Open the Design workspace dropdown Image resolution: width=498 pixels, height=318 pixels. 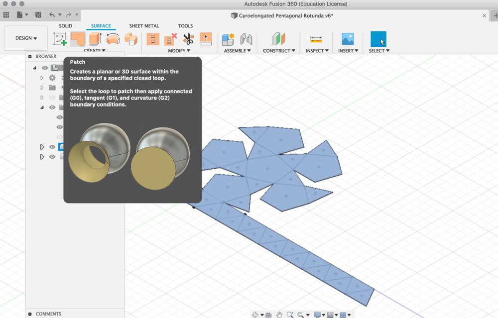click(x=25, y=38)
